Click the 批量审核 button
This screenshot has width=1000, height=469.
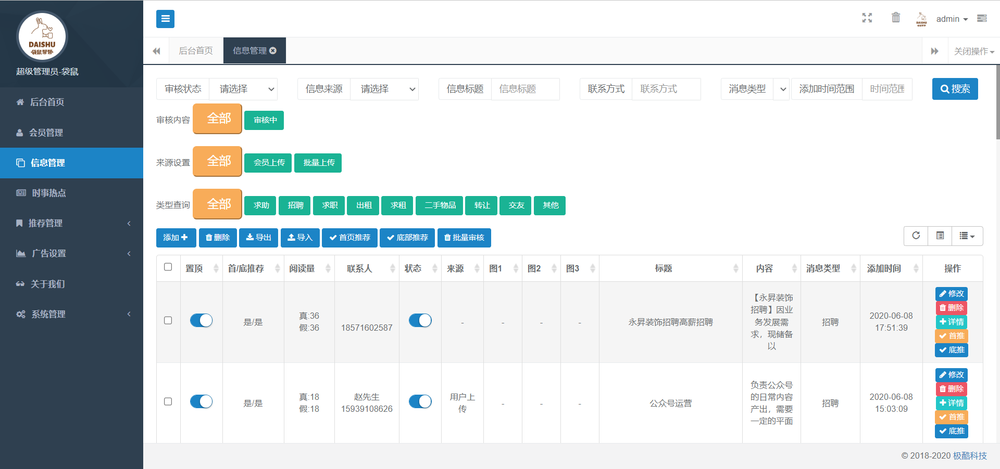(464, 238)
